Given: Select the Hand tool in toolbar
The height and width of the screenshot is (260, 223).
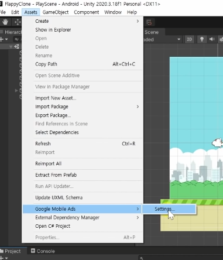Looking at the screenshot, I should click(5, 22).
